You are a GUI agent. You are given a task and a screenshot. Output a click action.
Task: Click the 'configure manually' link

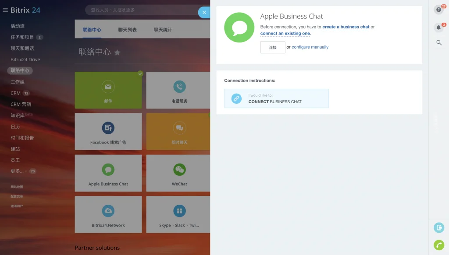pyautogui.click(x=310, y=47)
